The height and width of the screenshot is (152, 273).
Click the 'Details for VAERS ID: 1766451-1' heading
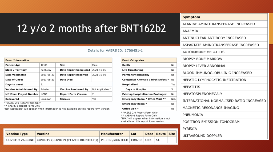[117, 50]
